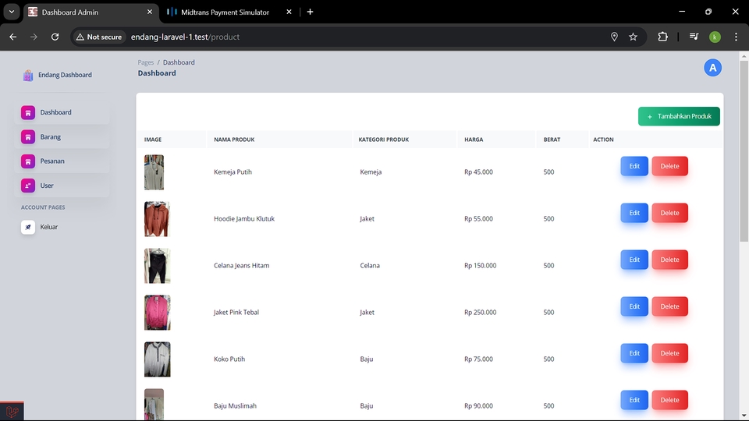The height and width of the screenshot is (421, 749).
Task: Switch to Midtrans Payment Simulator tab
Action: tap(226, 12)
